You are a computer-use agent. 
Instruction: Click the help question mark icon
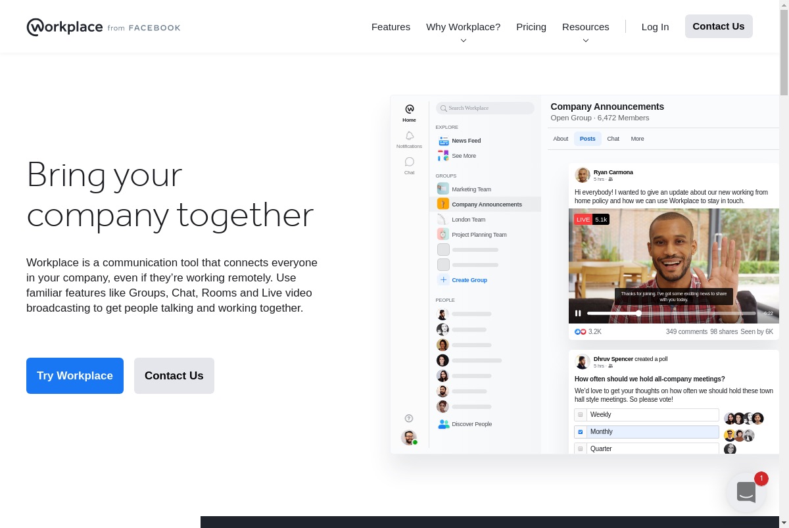point(409,418)
